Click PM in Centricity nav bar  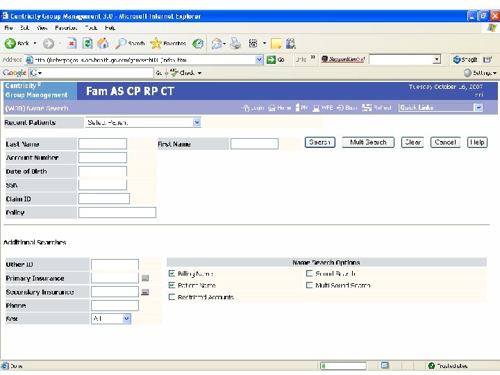click(x=301, y=108)
